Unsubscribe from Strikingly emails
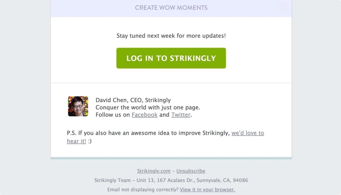This screenshot has height=195, width=341. pyautogui.click(x=191, y=171)
